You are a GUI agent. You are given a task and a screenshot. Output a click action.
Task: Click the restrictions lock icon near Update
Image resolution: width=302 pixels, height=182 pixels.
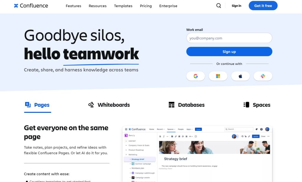(246, 136)
